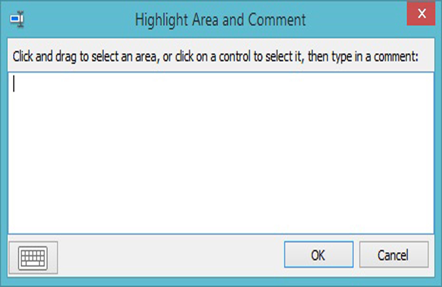Image resolution: width=442 pixels, height=287 pixels.
Task: Click inside the comment text box
Action: [x=221, y=152]
